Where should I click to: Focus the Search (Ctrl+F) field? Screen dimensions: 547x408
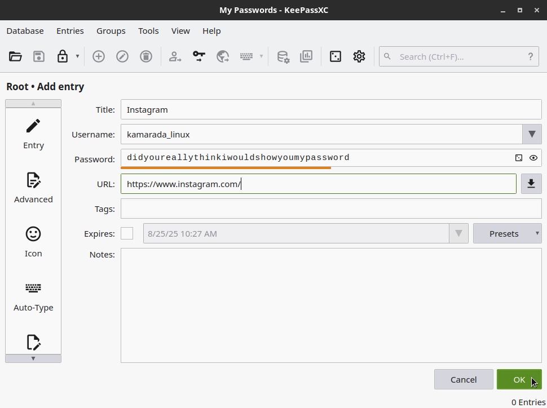459,56
